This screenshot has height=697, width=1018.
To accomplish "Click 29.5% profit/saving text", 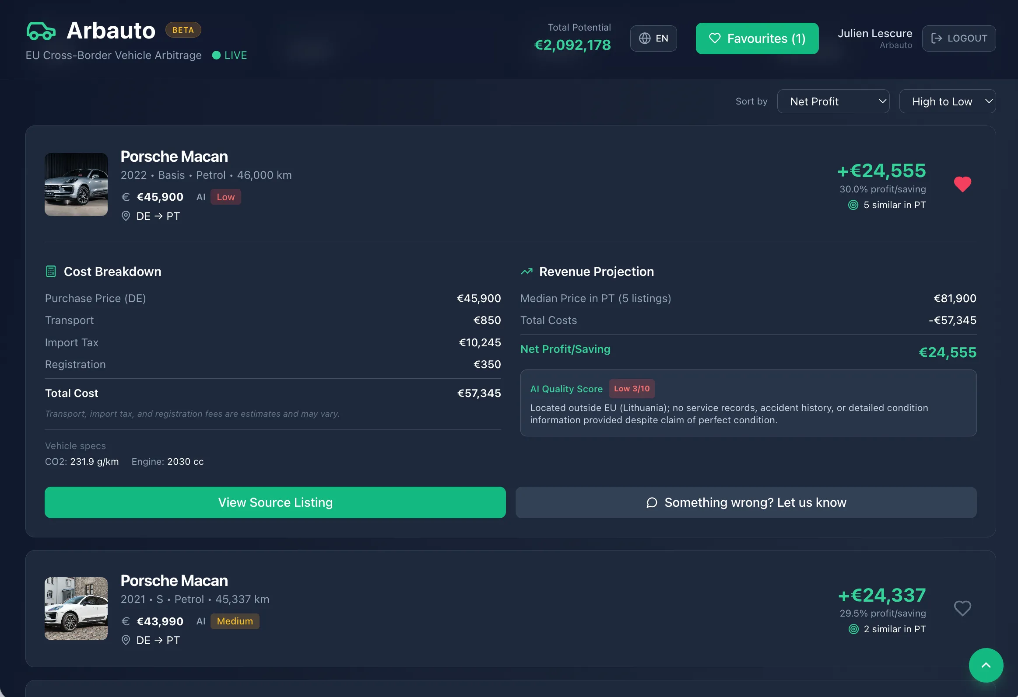I will point(883,613).
